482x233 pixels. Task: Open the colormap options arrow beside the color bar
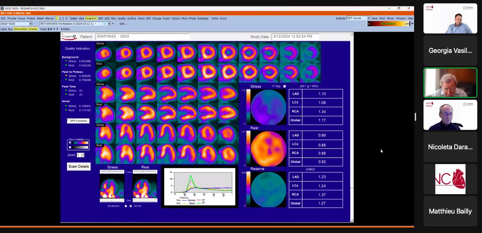[x=412, y=24]
